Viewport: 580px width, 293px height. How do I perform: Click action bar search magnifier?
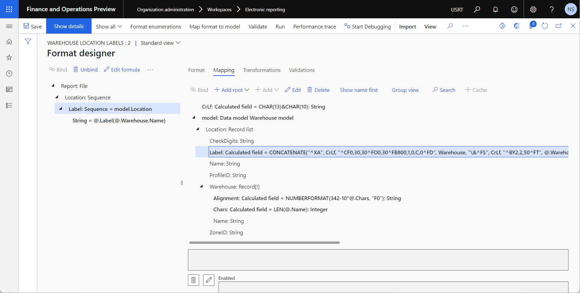(450, 26)
